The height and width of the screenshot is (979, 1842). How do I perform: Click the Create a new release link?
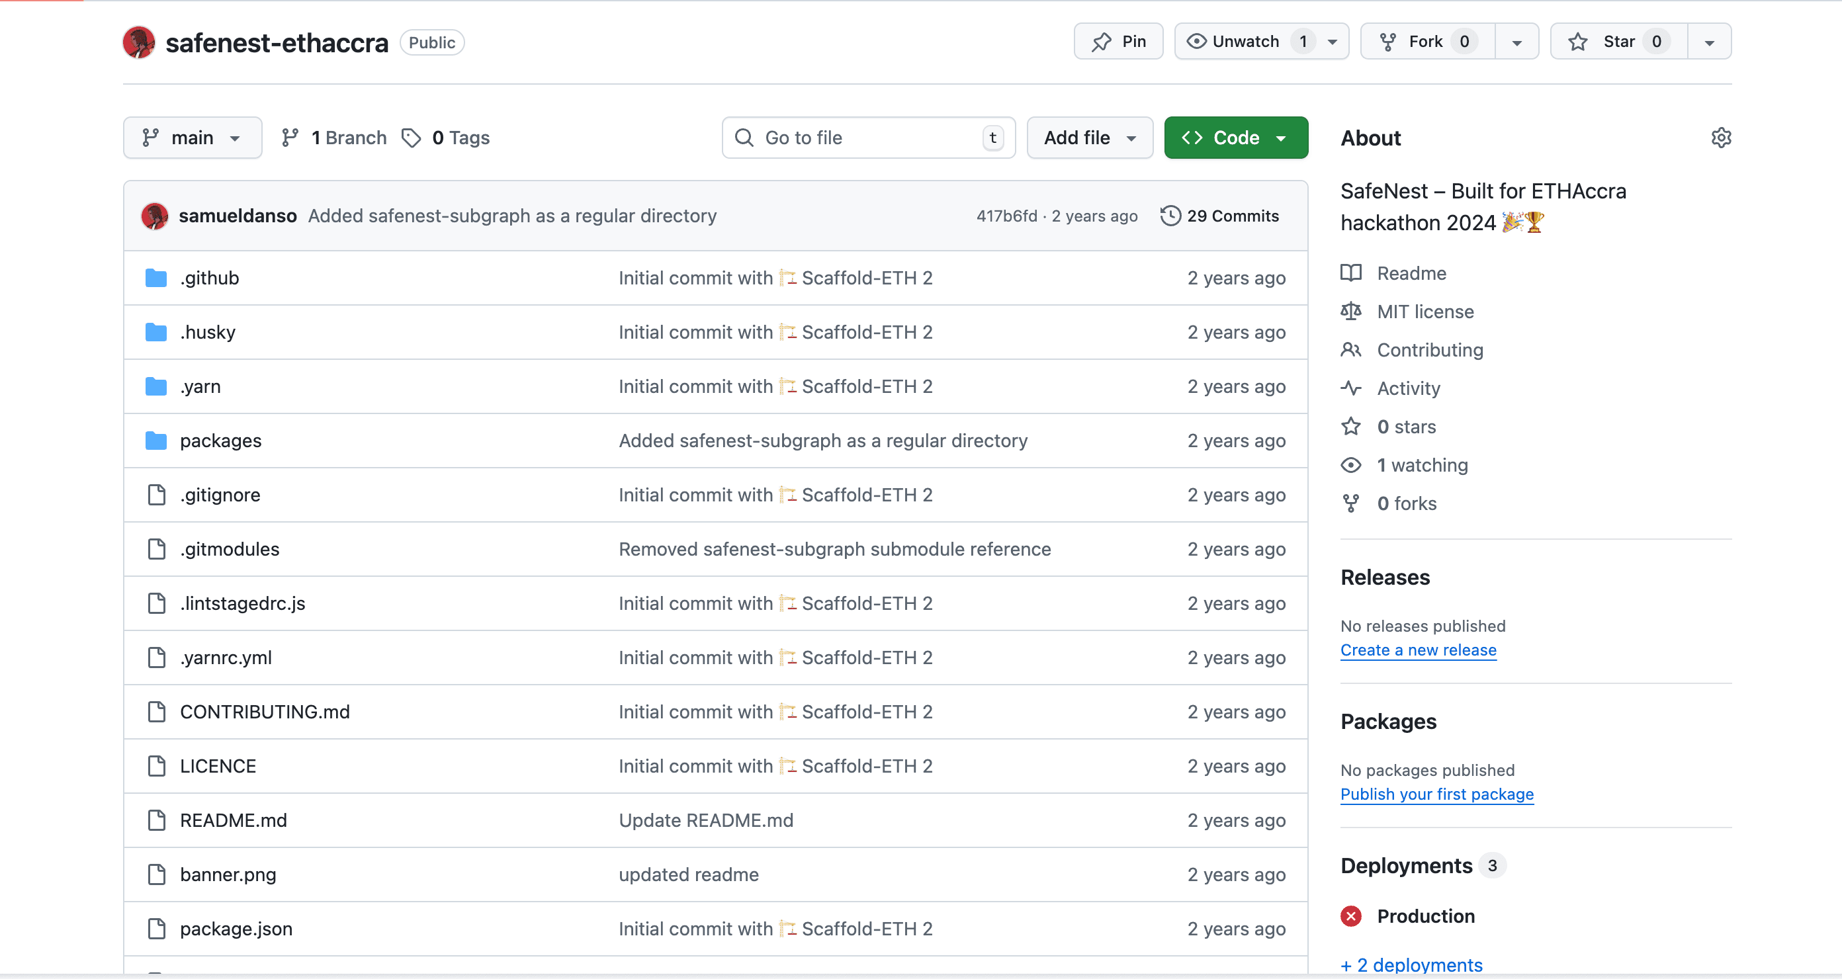pos(1418,650)
